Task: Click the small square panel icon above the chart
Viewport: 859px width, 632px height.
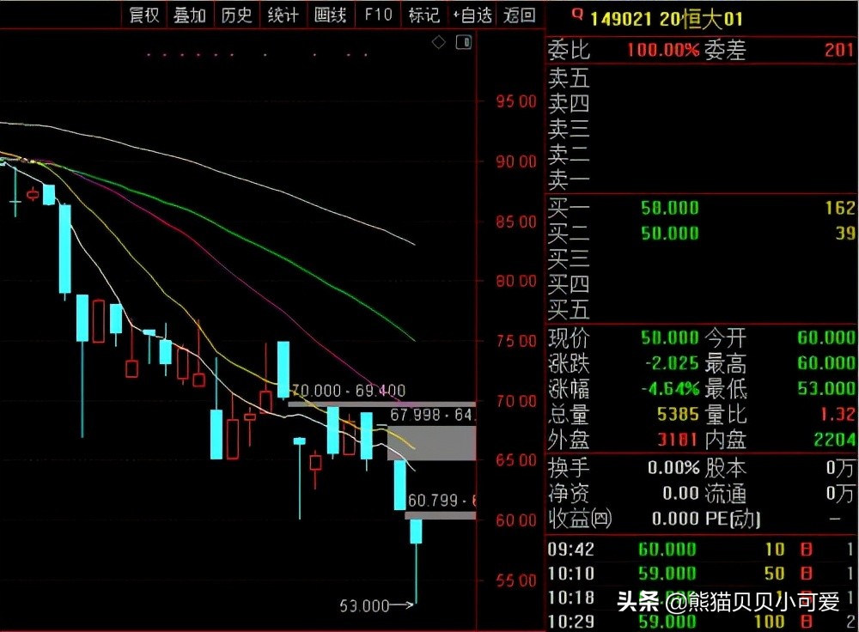Action: (x=464, y=42)
